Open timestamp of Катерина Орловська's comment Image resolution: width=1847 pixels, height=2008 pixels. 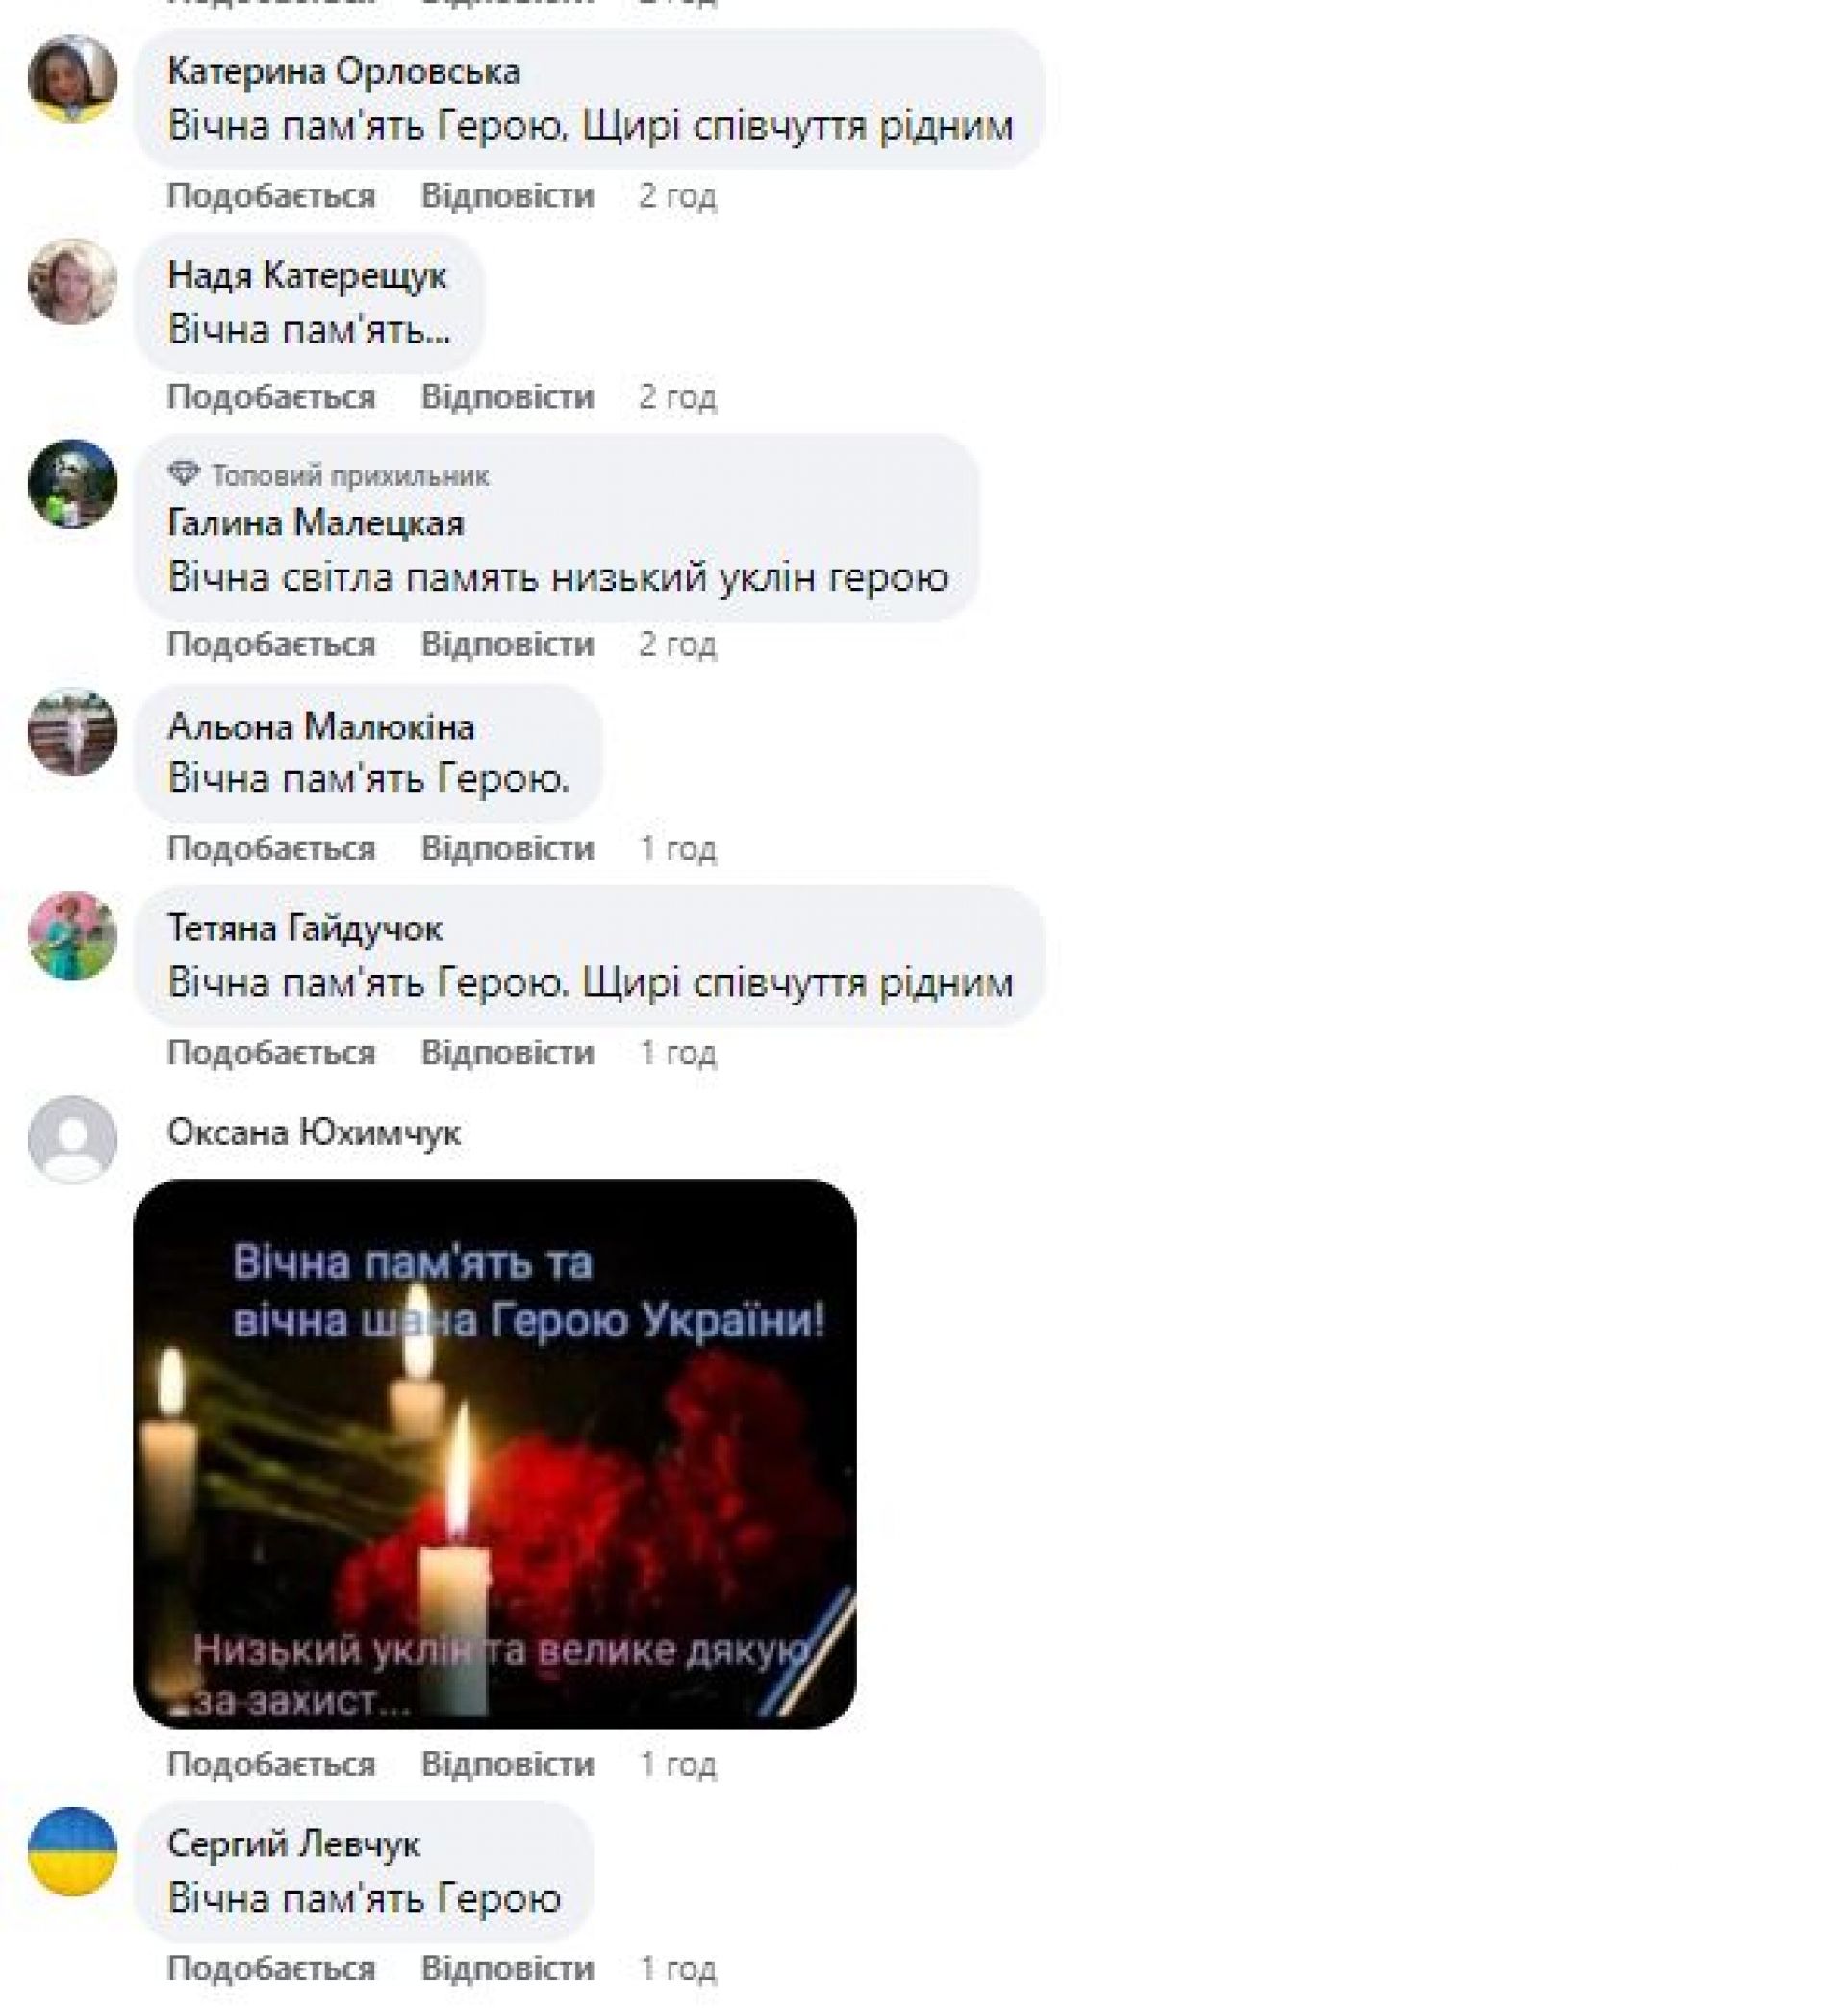point(677,195)
